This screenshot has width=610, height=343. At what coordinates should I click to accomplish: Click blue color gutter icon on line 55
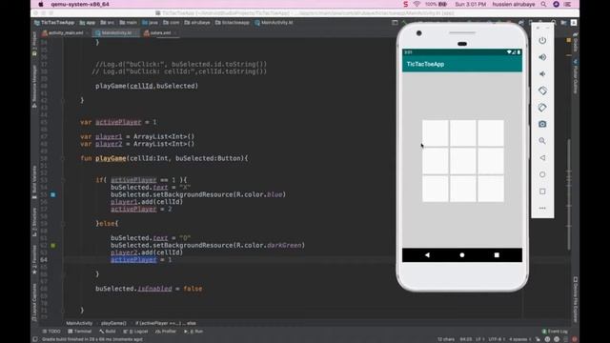coord(53,194)
